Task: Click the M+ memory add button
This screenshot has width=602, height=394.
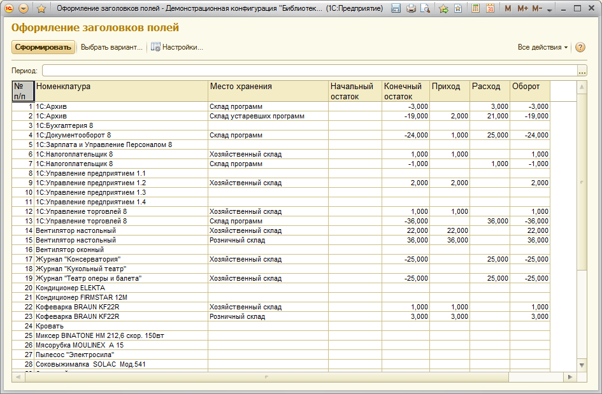Action: [522, 8]
